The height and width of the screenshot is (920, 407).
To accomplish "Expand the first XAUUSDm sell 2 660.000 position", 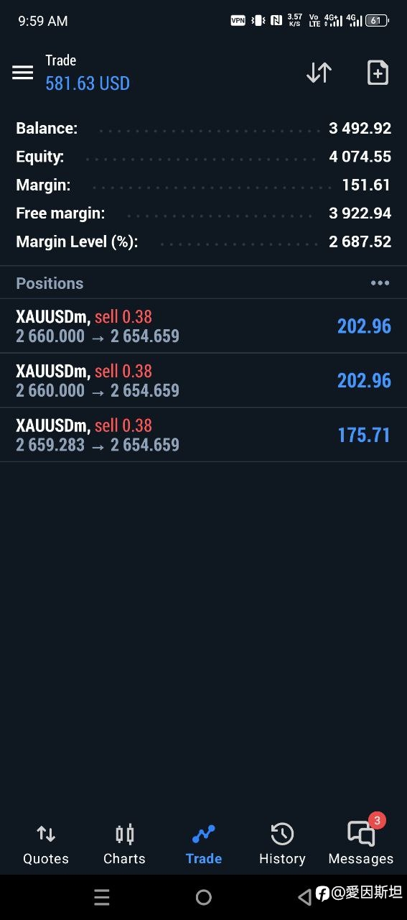I will [203, 326].
